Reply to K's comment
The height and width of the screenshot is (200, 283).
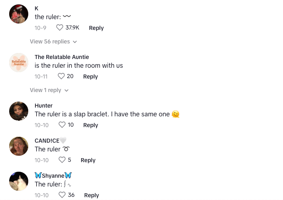point(96,28)
